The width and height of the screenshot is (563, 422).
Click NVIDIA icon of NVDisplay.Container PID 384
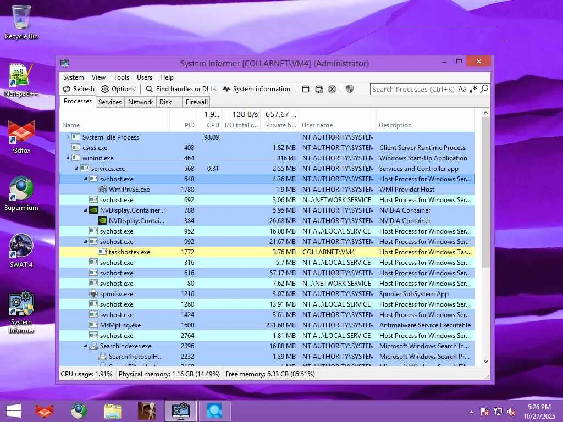click(x=102, y=221)
